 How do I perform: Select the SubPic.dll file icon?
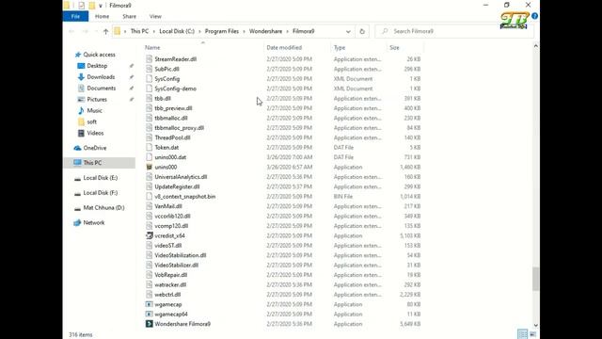click(x=149, y=69)
